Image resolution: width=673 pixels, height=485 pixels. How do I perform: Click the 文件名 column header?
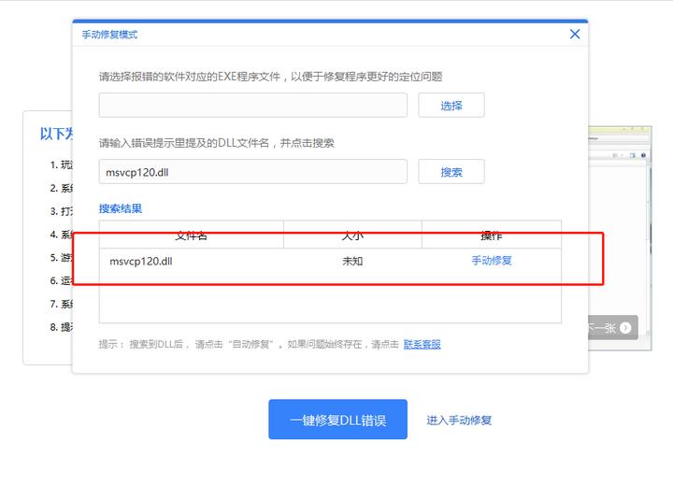coord(191,235)
